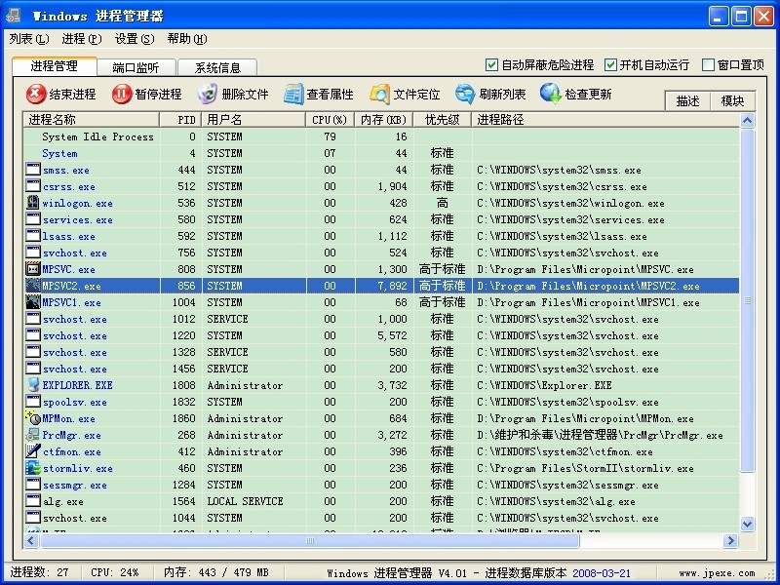
Task: Switch to the 端口监听 tab
Action: coord(136,67)
